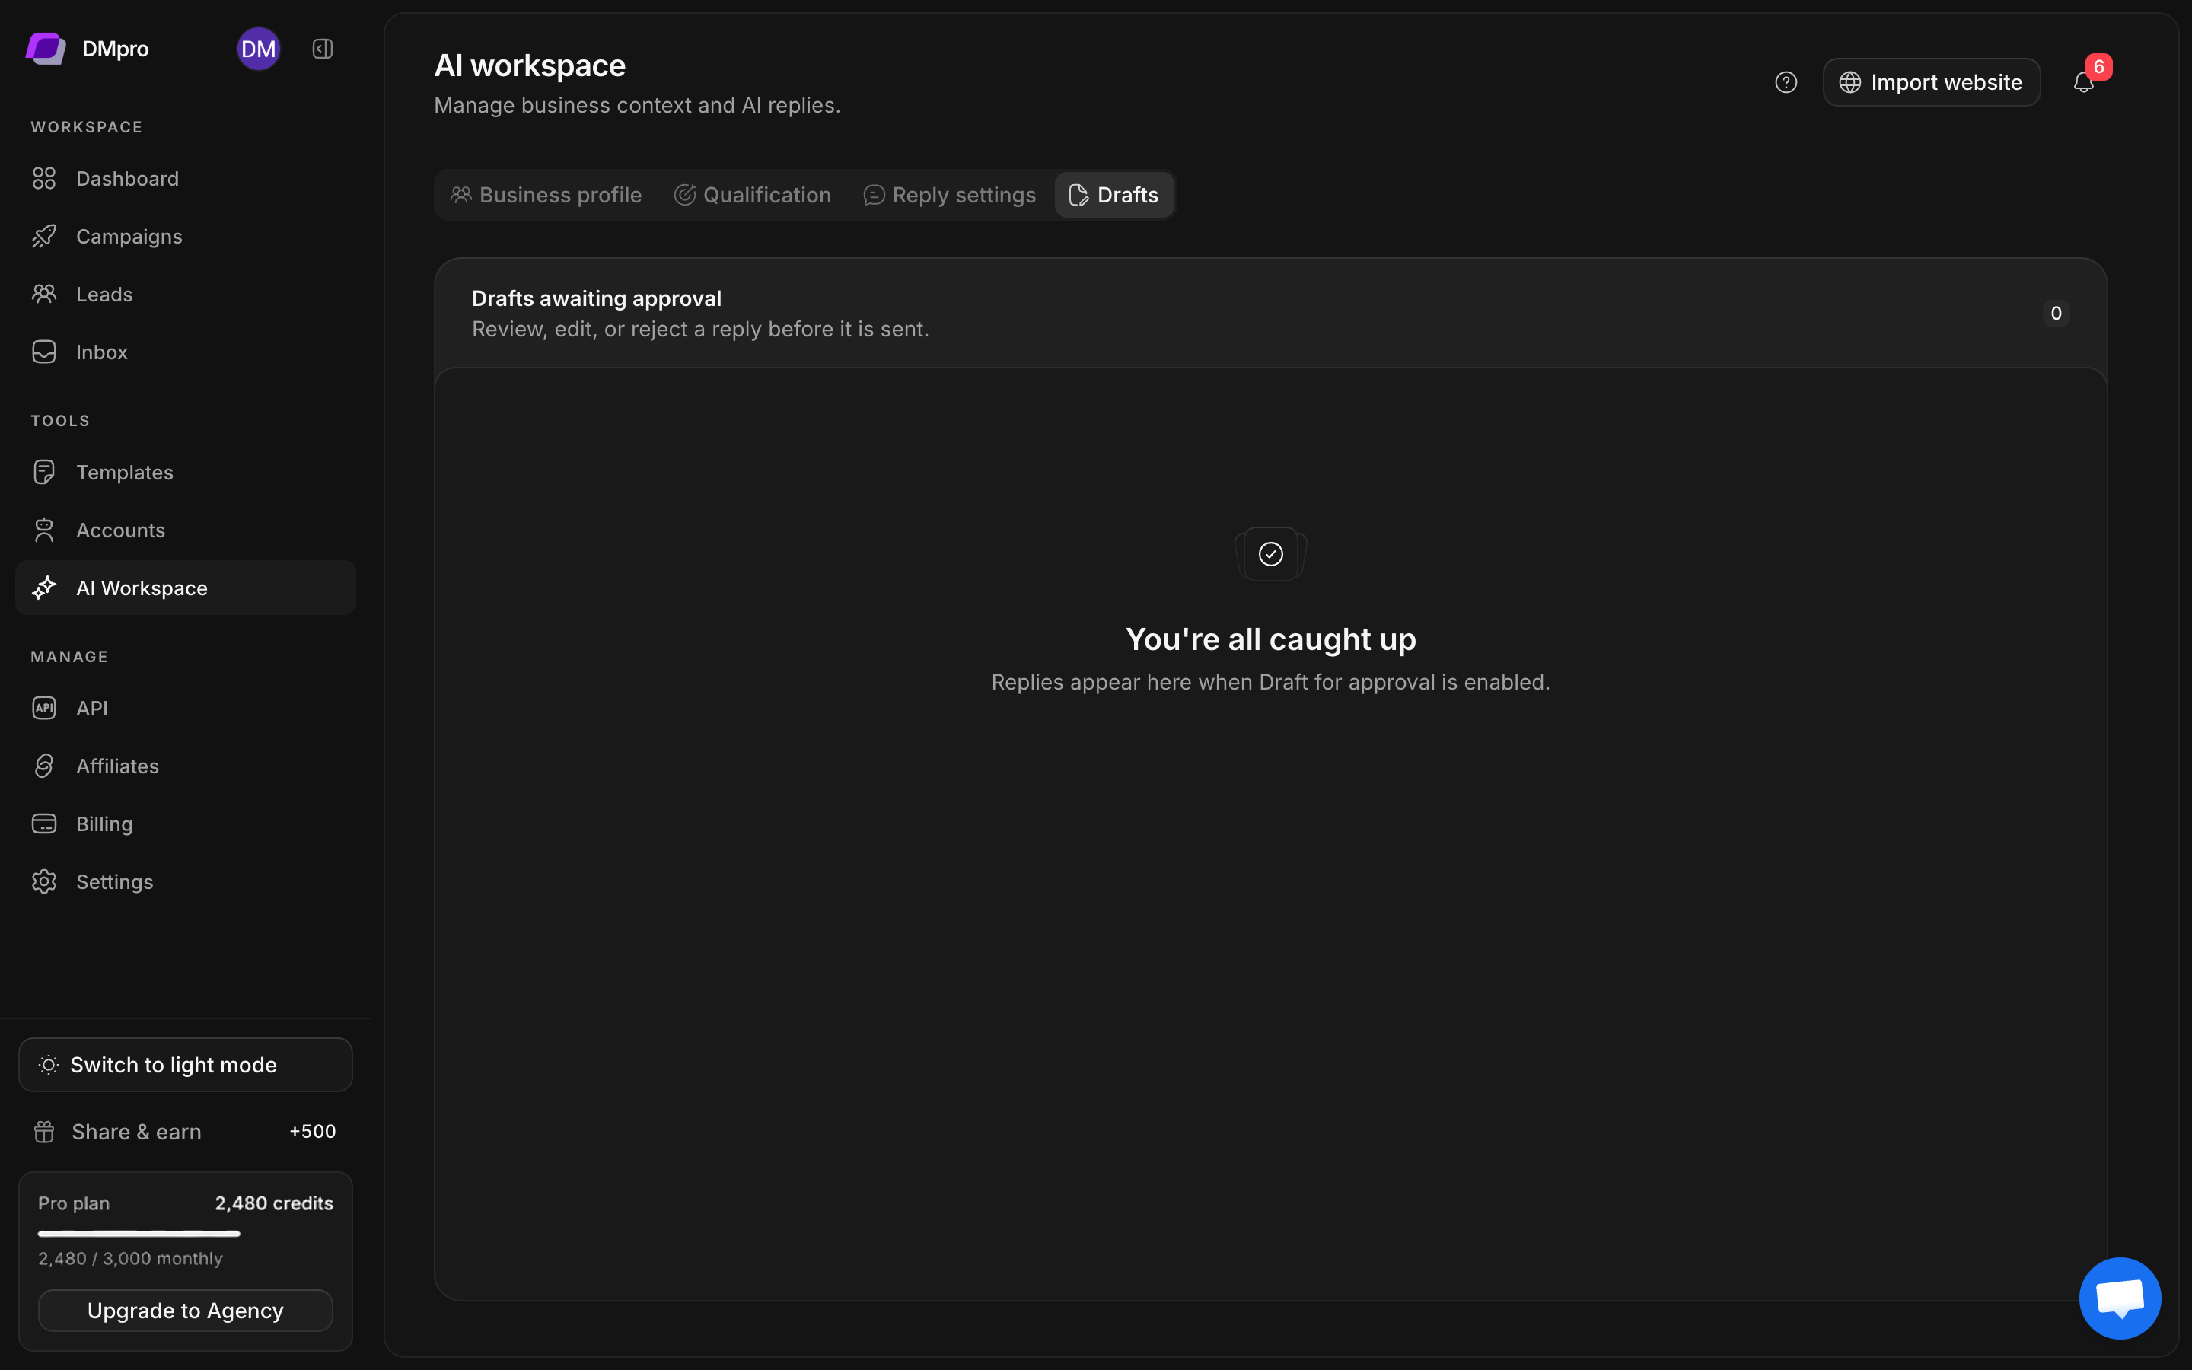Click the '+500' reward text
The image size is (2192, 1370).
click(313, 1132)
